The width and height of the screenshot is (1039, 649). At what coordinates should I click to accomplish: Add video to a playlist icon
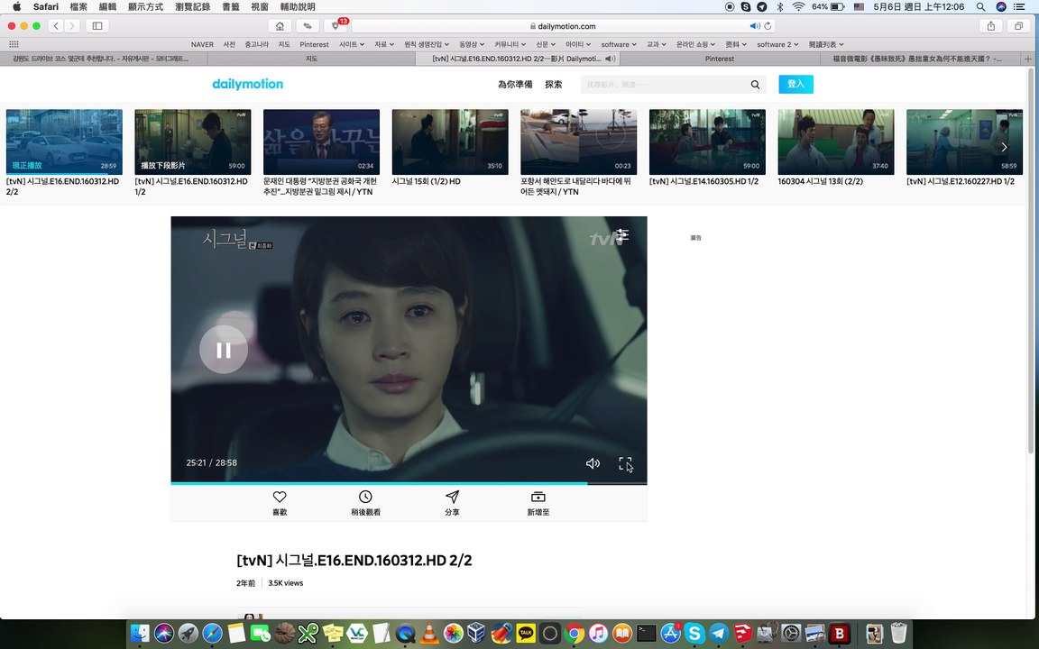[x=538, y=497]
